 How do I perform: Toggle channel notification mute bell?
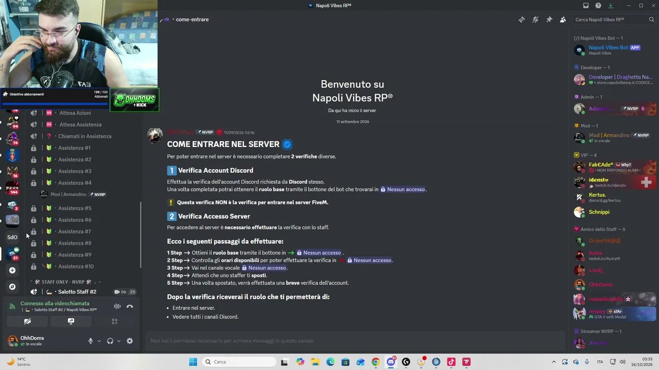coord(535,20)
